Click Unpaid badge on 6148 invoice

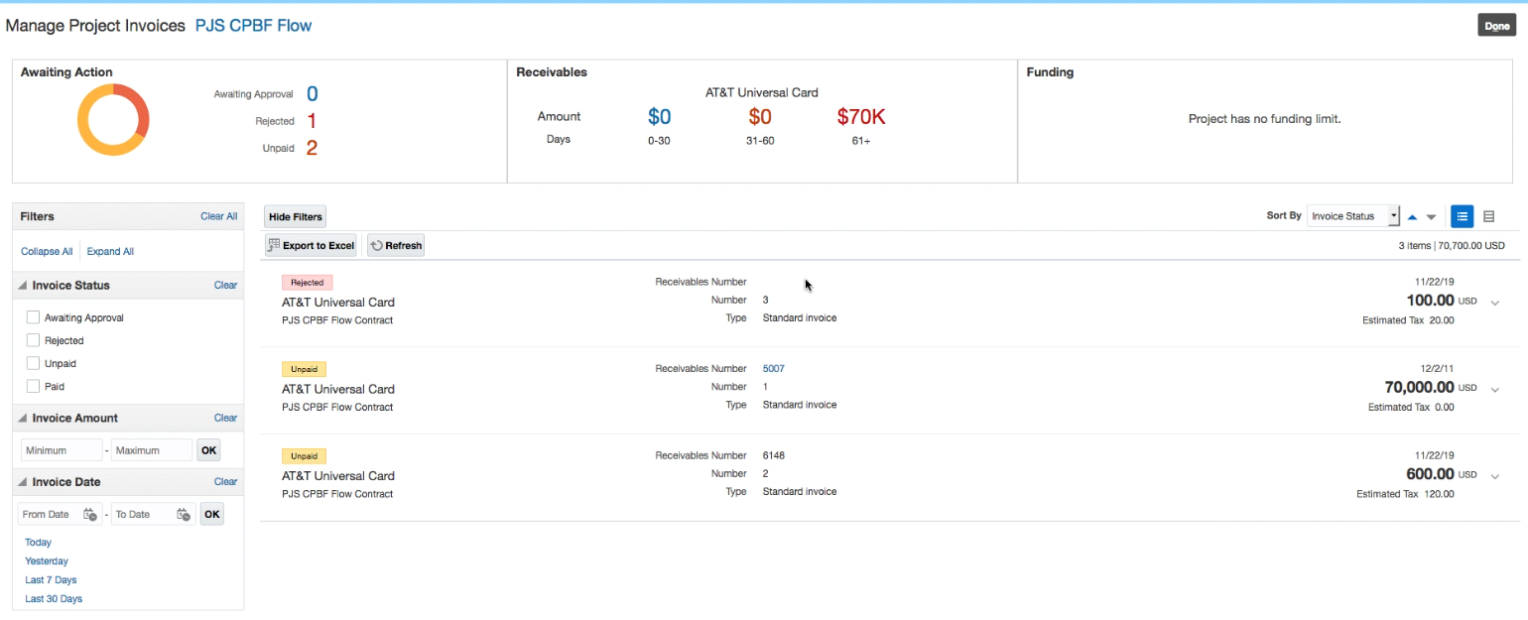(x=304, y=456)
